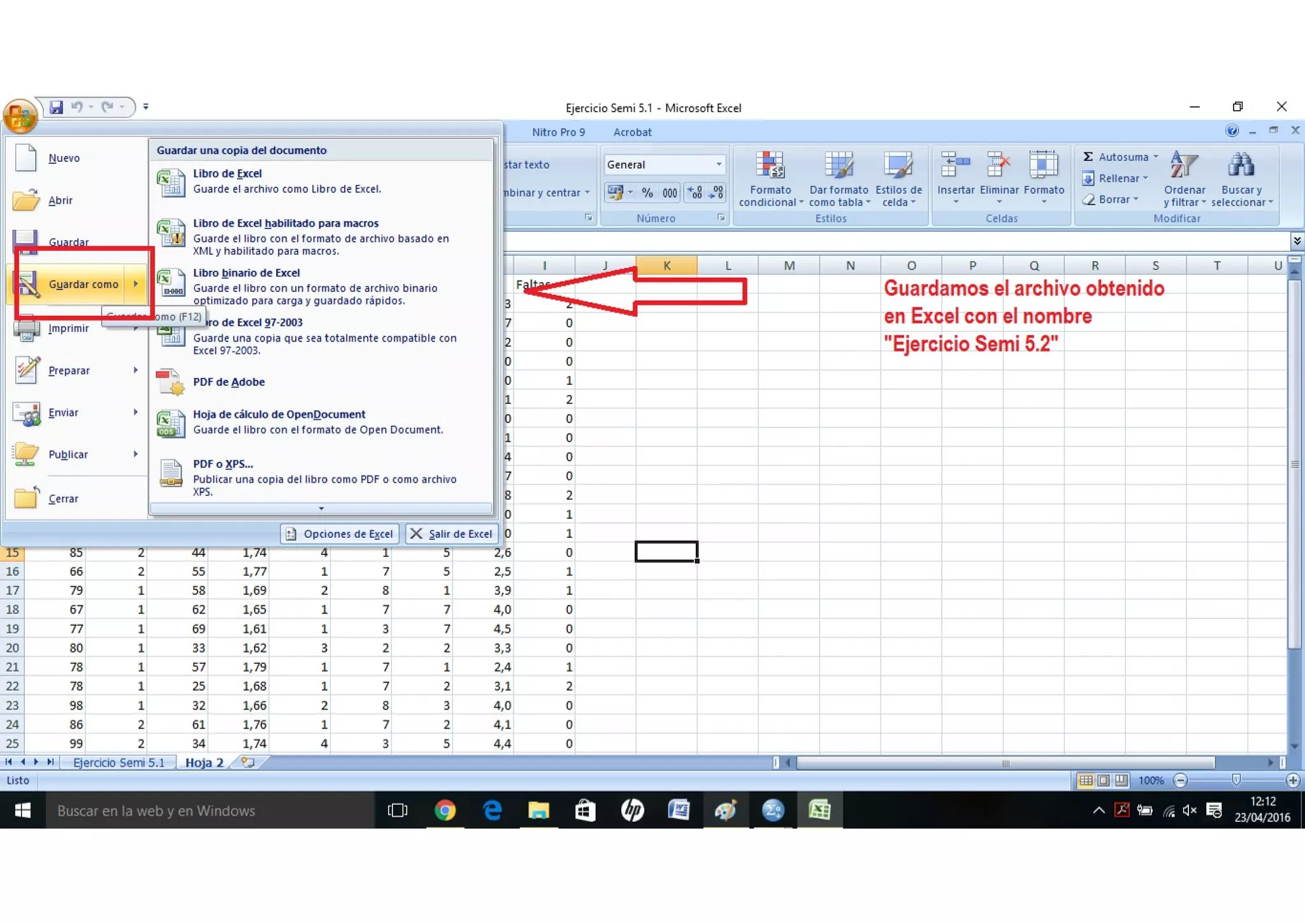Screen dimensions: 1305x922
Task: Click the Excel help question mark icon
Action: pyautogui.click(x=1232, y=131)
